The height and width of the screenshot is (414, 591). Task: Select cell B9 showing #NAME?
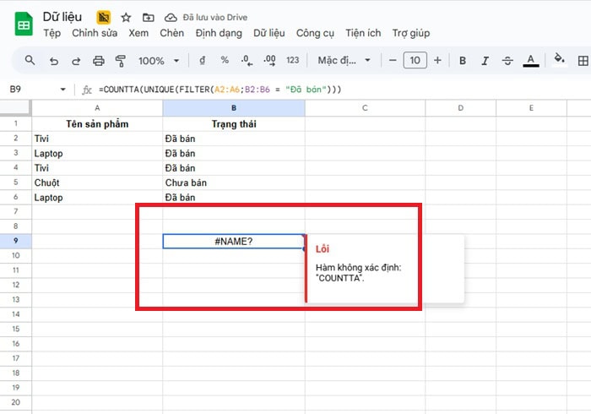tap(234, 242)
